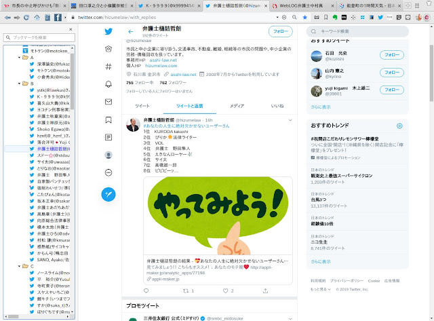Click さらに表示 under trends
This screenshot has width=434, height=321.
(x=321, y=261)
